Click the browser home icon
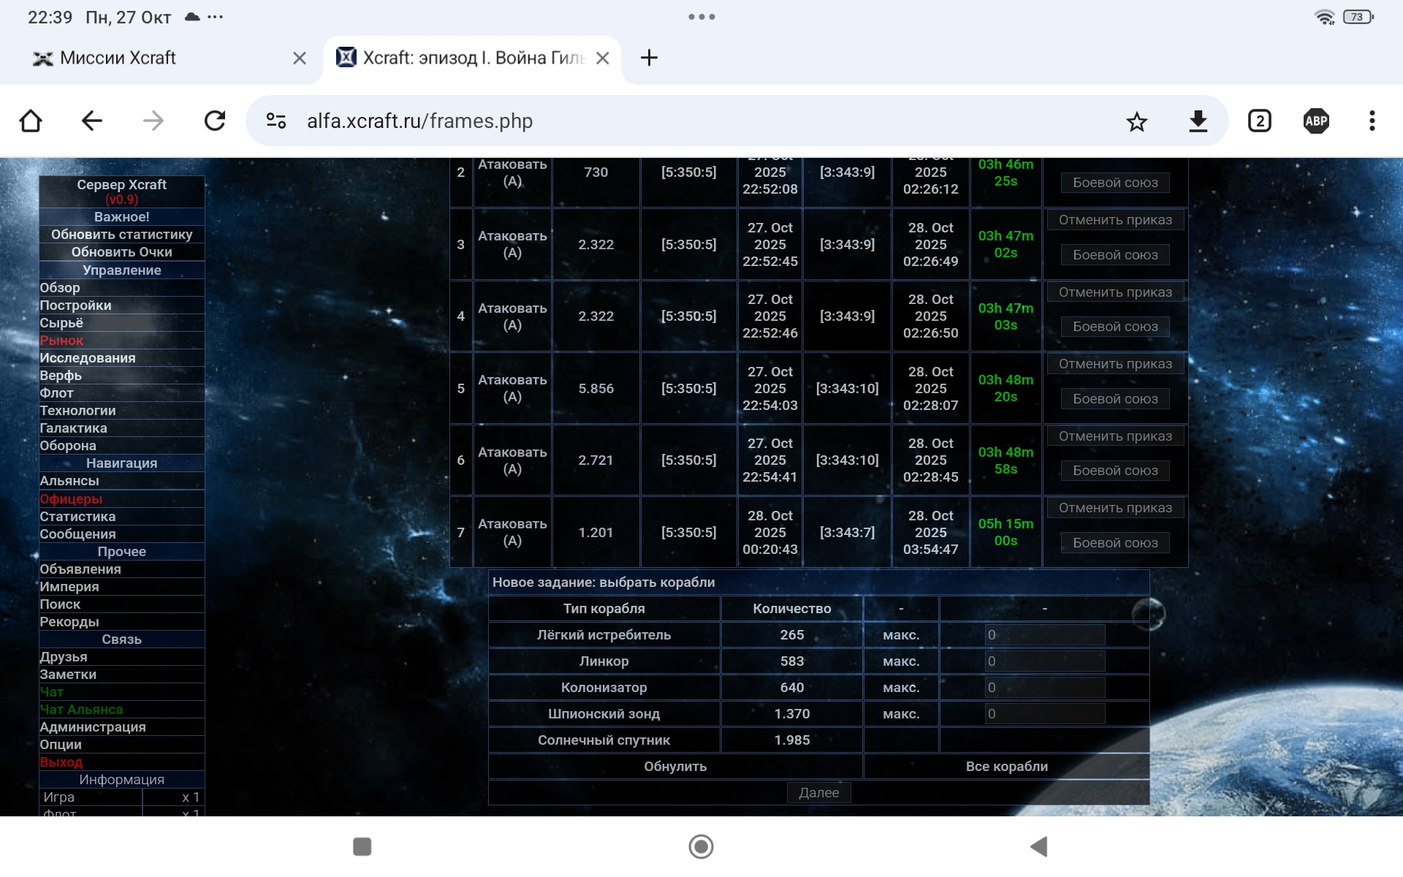Image resolution: width=1403 pixels, height=877 pixels. coord(31,121)
